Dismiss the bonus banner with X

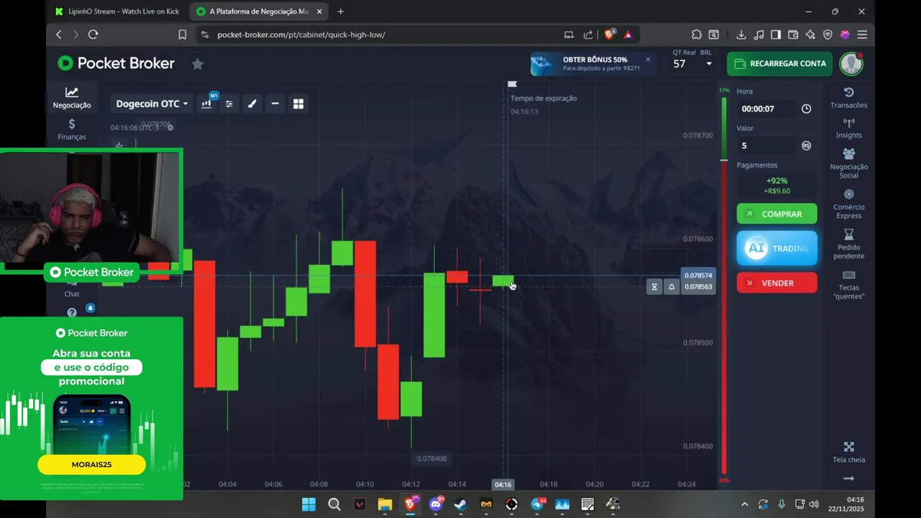point(648,59)
